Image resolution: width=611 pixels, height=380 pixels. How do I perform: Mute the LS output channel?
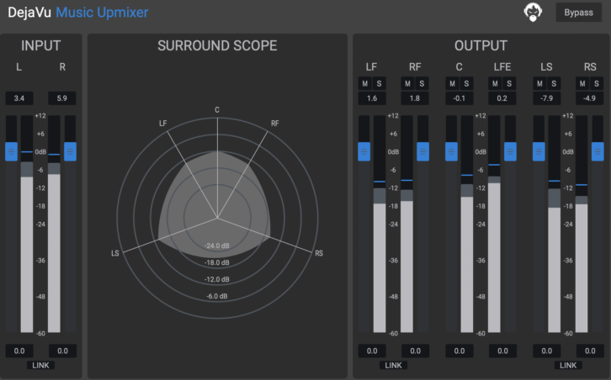539,83
